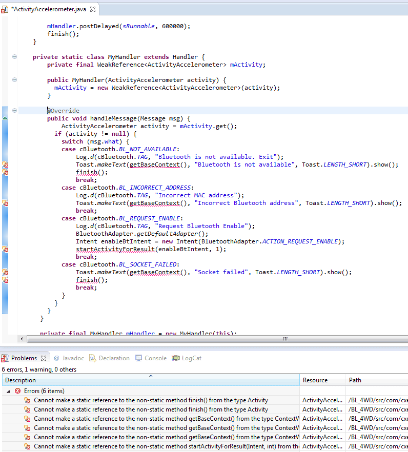Click the Java file icon on editor tab
This screenshot has height=452, width=408.
click(x=5, y=10)
